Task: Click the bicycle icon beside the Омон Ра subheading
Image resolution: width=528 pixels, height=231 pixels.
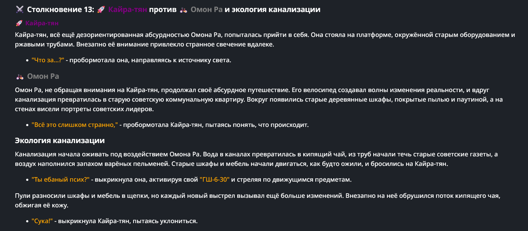Action: click(19, 76)
